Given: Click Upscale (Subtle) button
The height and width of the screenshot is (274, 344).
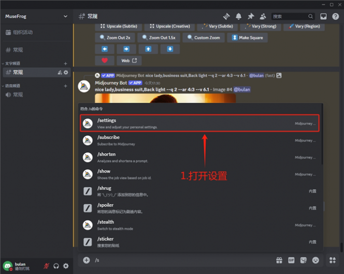Looking at the screenshot, I should 119,26.
